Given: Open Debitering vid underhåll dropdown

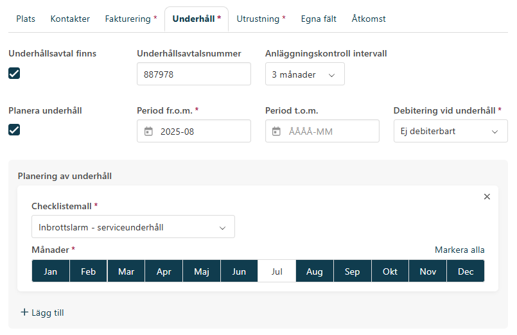Looking at the screenshot, I should click(450, 132).
